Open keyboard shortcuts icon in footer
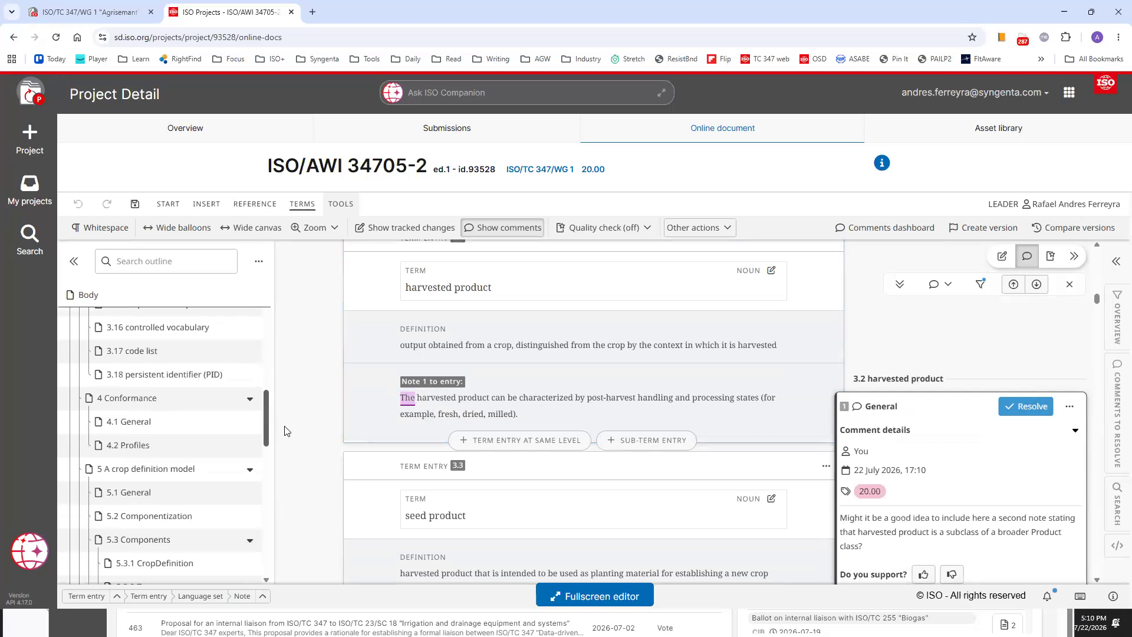Screen dimensions: 1132x637 tap(1080, 596)
